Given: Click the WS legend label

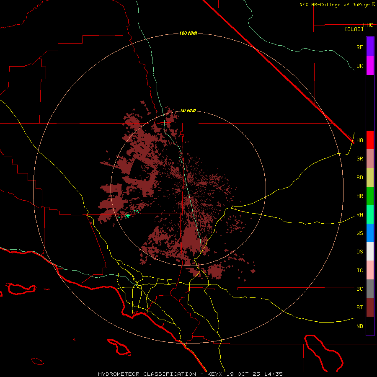Looking at the screenshot, I should pyautogui.click(x=359, y=233).
